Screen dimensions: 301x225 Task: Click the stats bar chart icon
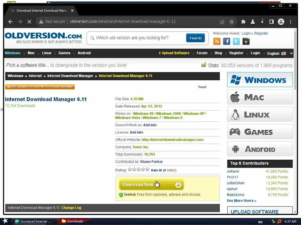coord(204,65)
